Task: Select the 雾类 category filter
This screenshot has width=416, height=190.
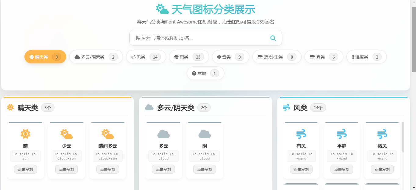Action: [x=324, y=57]
